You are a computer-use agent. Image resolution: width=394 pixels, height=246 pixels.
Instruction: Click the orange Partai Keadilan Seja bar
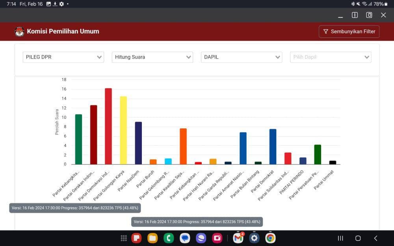[183, 146]
